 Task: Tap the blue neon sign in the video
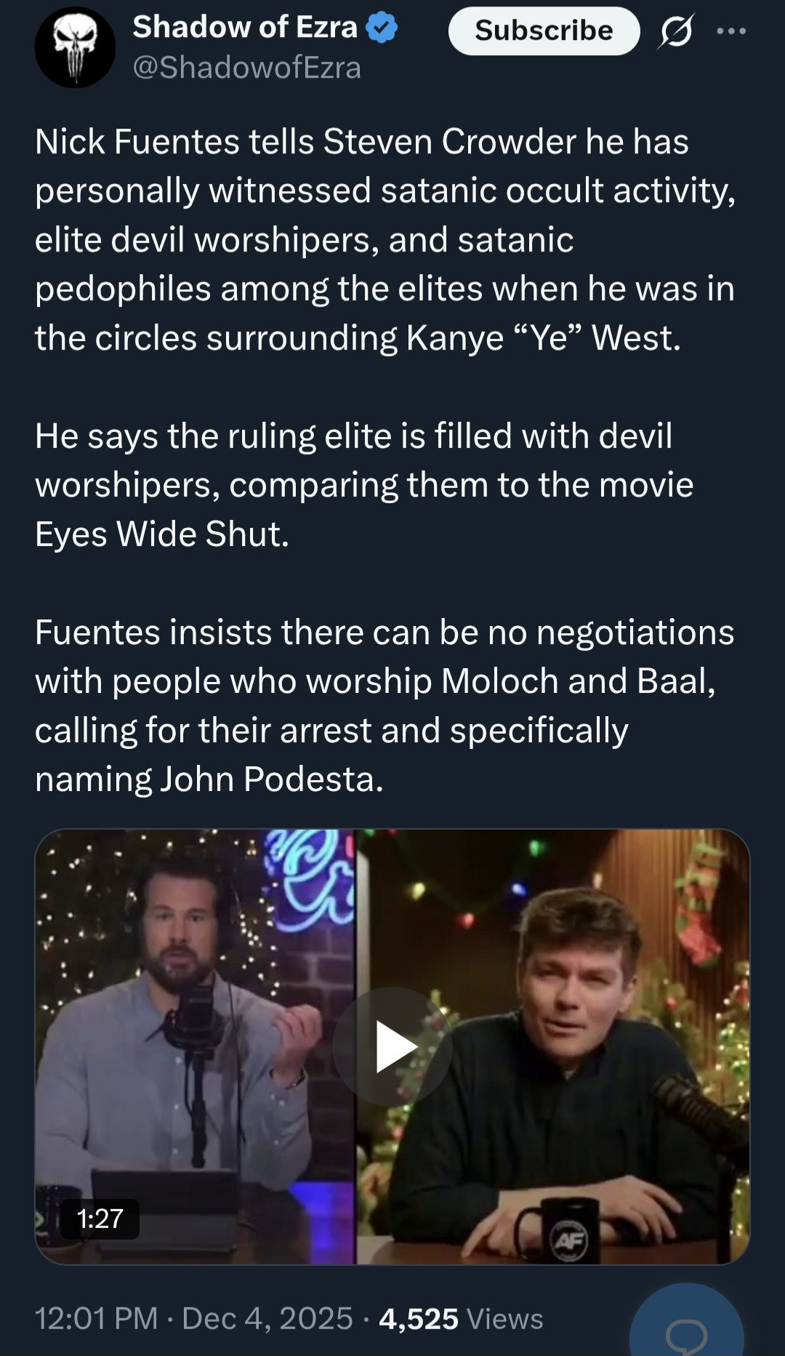[313, 878]
